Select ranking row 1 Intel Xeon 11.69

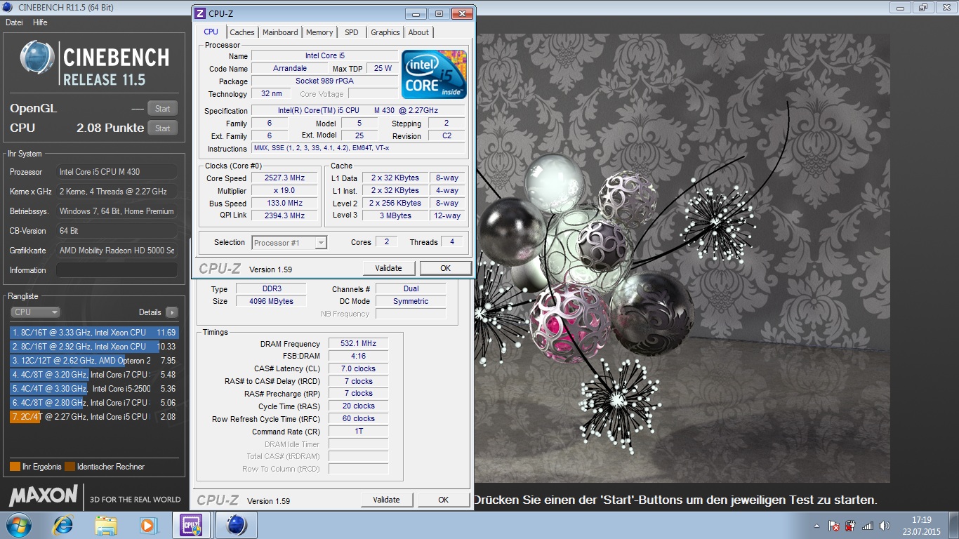coord(94,333)
